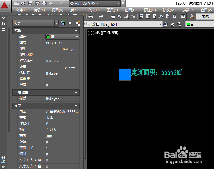The width and height of the screenshot is (214, 169).
Task: Click the Select Objects crosshair icon
Action: (70, 23)
